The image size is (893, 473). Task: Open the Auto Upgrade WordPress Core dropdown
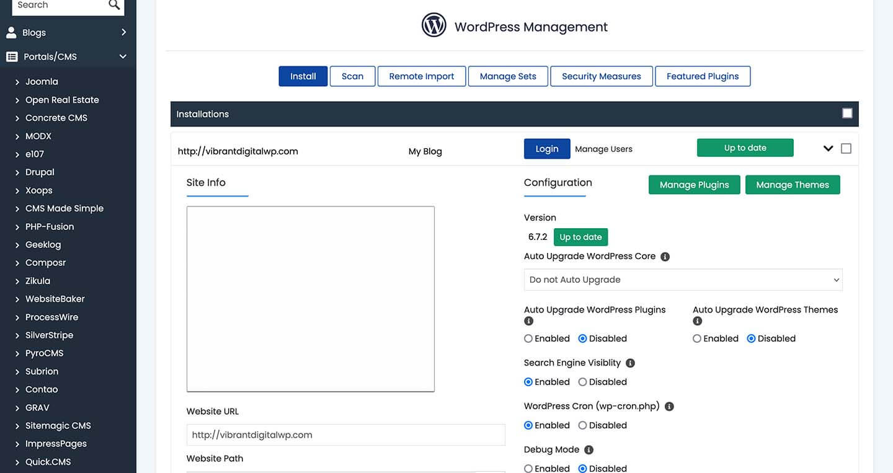point(683,280)
